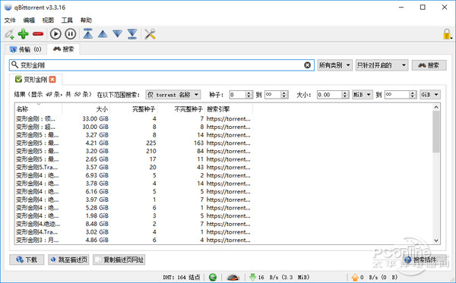Image resolution: width=456 pixels, height=283 pixels.
Task: Move torrent up in queue
Action: pos(103,34)
